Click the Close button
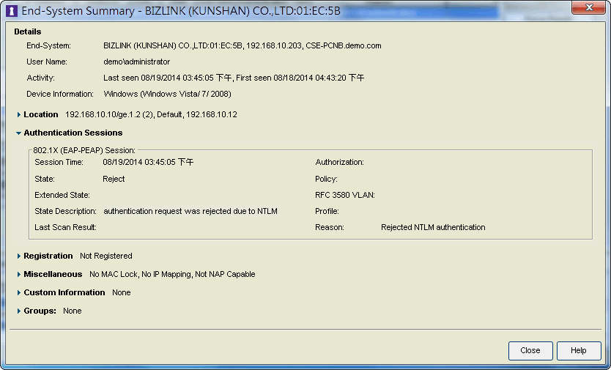This screenshot has height=370, width=611. 530,350
